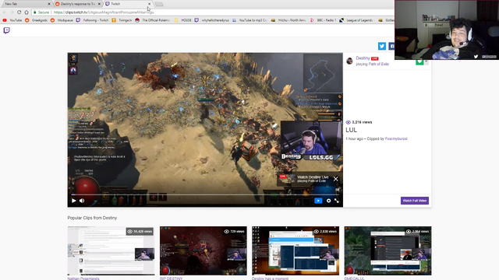Open Hitchu - North America bookmark
This screenshot has height=280, width=499.
[x=288, y=20]
